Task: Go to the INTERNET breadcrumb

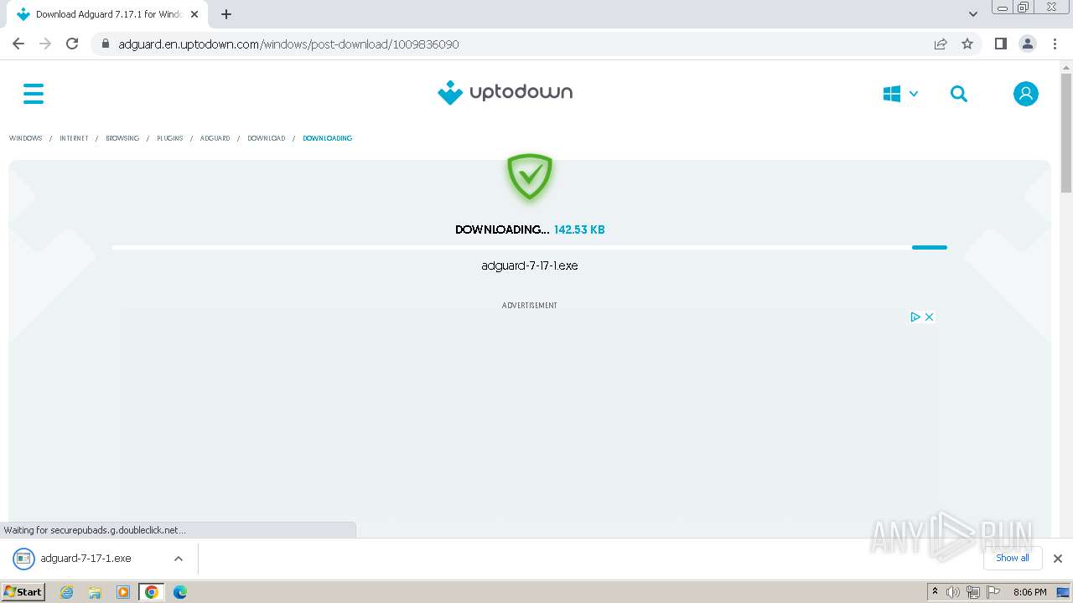Action: pos(74,138)
